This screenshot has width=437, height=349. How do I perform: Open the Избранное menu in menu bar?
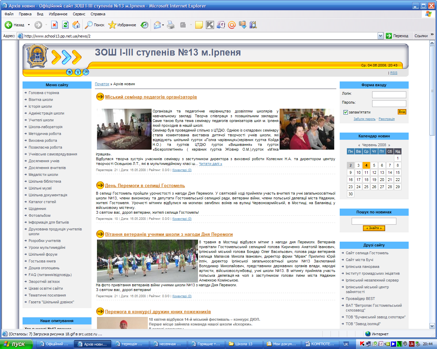coord(58,14)
